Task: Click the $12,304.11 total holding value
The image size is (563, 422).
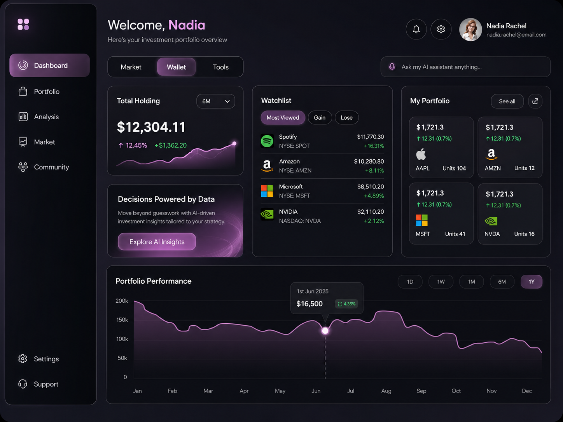Action: coord(151,127)
